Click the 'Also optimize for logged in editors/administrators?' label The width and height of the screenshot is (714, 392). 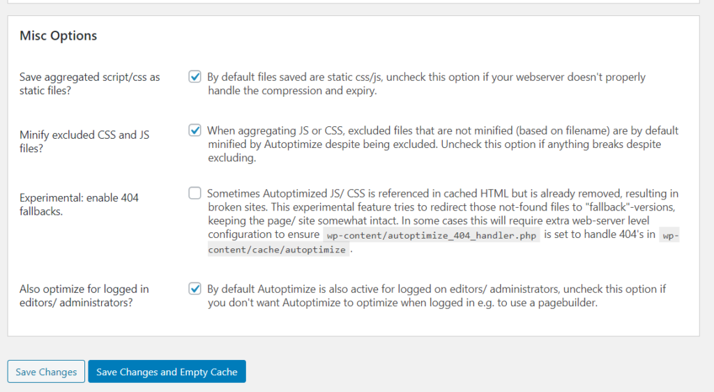click(84, 295)
